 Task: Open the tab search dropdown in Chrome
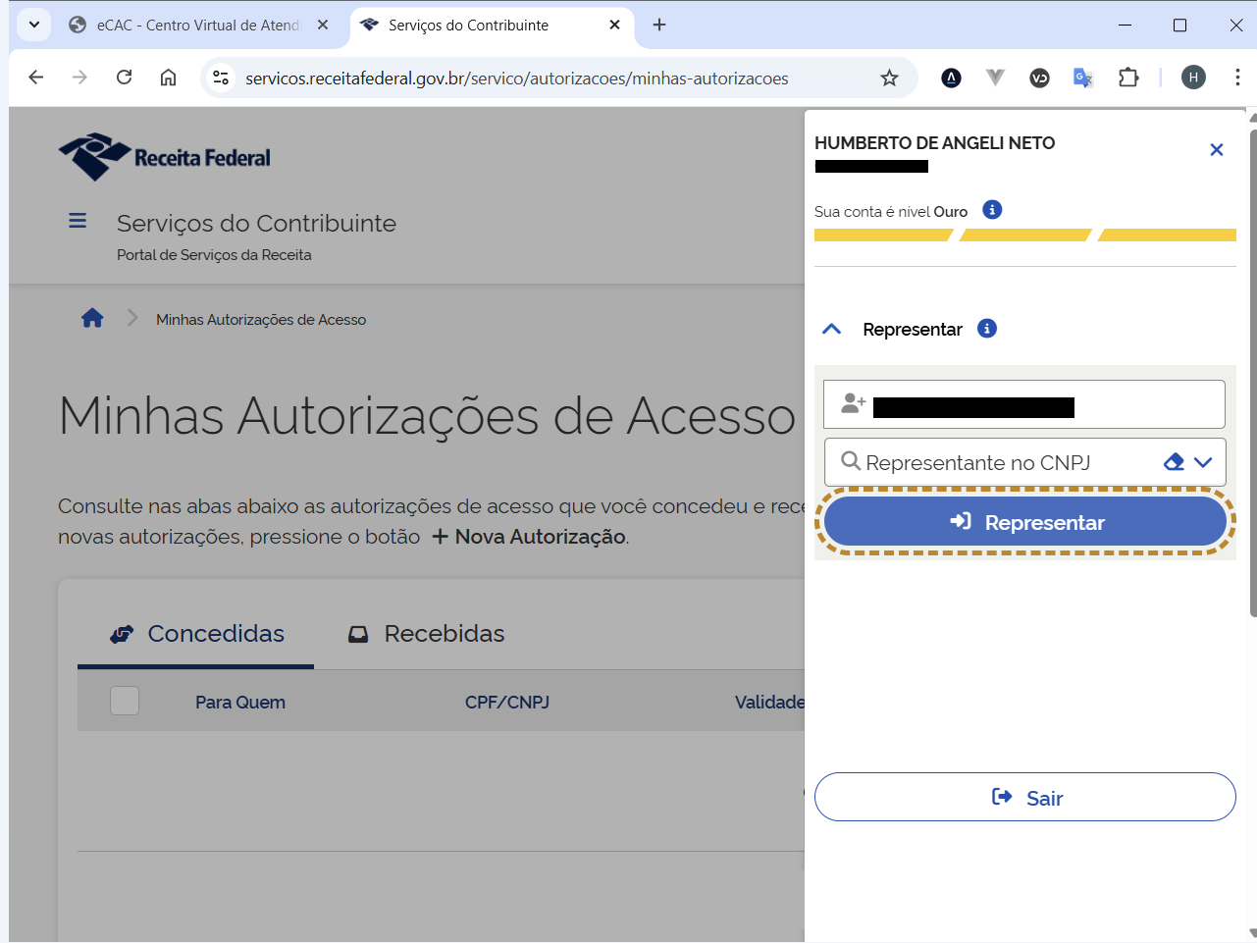click(x=34, y=25)
